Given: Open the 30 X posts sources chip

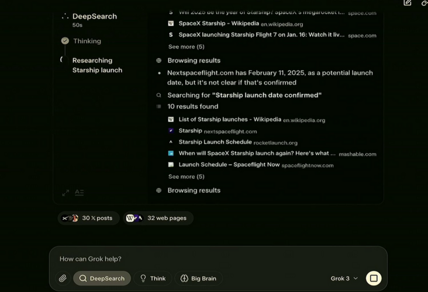Looking at the screenshot, I should tap(88, 218).
